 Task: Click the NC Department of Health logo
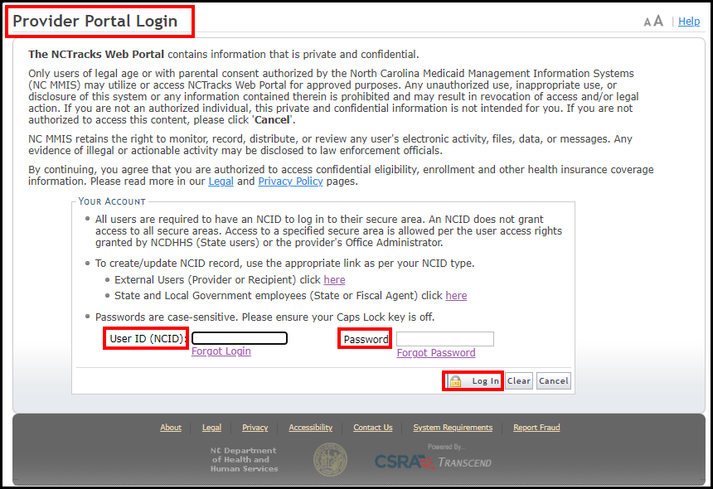(244, 460)
